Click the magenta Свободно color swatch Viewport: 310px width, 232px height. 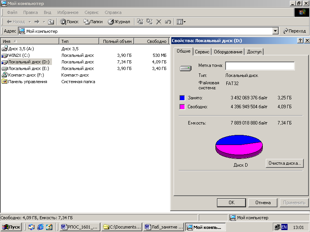(182, 107)
